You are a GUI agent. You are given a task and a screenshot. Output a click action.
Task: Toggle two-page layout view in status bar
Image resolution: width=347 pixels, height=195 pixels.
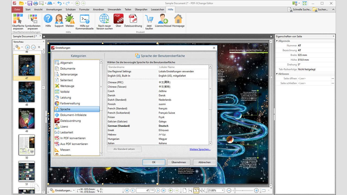(196, 190)
